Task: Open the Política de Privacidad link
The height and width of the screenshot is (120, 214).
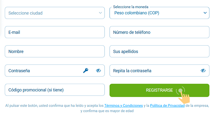Action: (167, 106)
